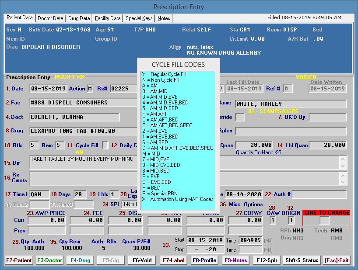
Task: Click the F9-Notes button
Action: pos(235,260)
